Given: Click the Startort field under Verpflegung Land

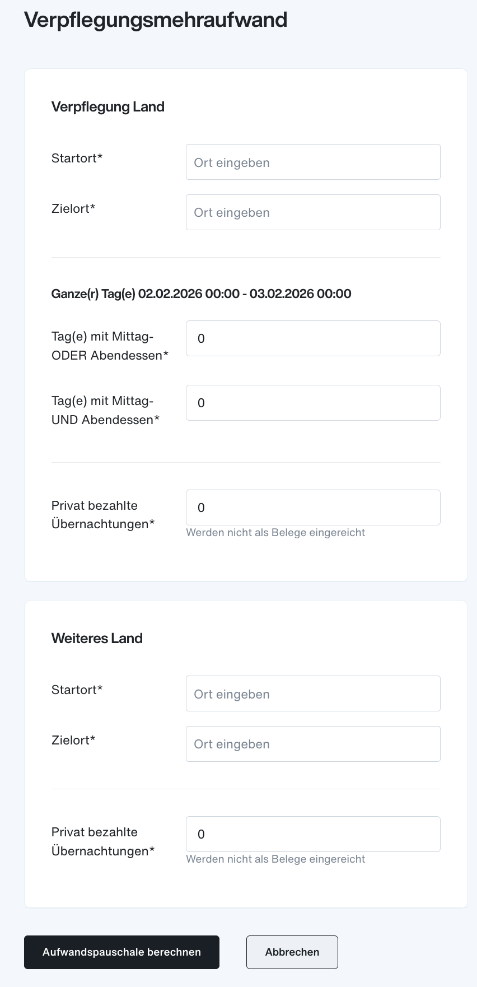Looking at the screenshot, I should [313, 162].
